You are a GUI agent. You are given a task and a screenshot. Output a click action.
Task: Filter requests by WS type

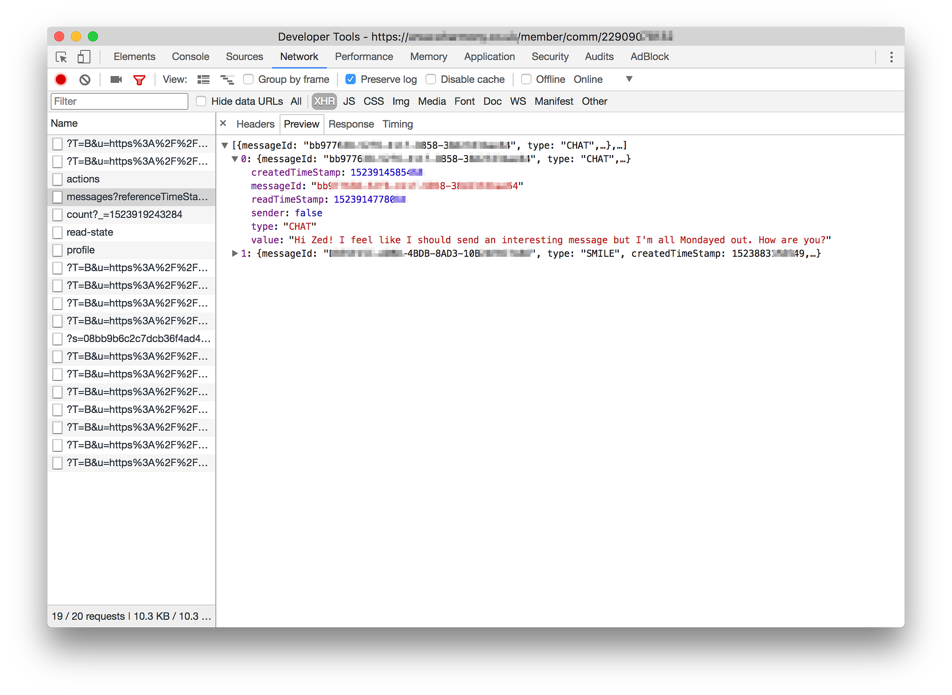[x=517, y=101]
